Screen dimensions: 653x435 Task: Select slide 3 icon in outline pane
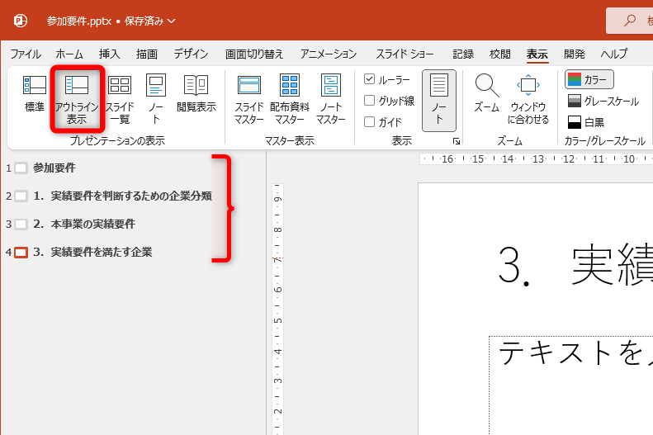21,225
